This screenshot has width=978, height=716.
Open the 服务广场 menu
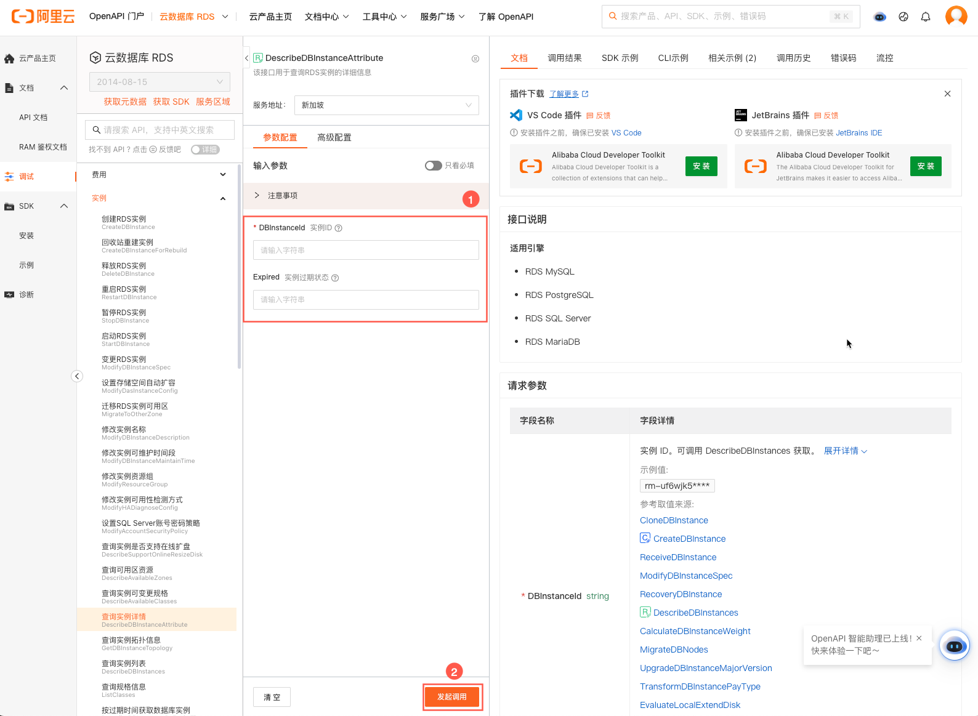[x=442, y=17]
